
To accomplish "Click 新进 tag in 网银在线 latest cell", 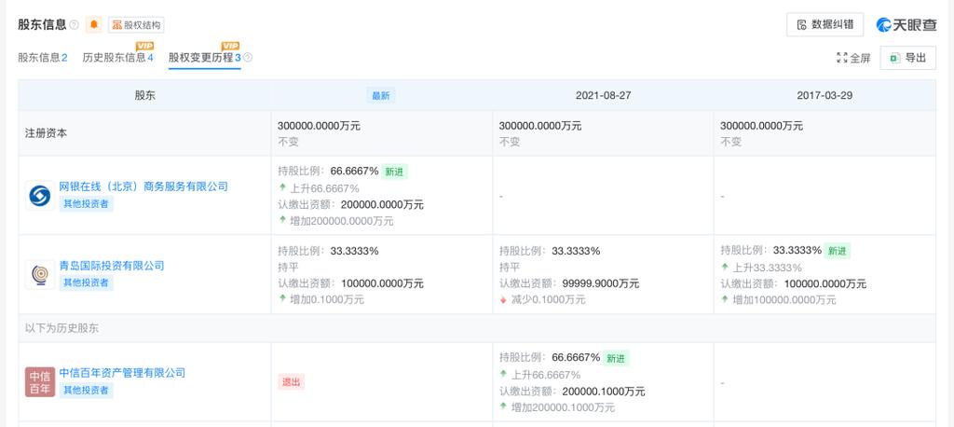I will click(x=394, y=172).
